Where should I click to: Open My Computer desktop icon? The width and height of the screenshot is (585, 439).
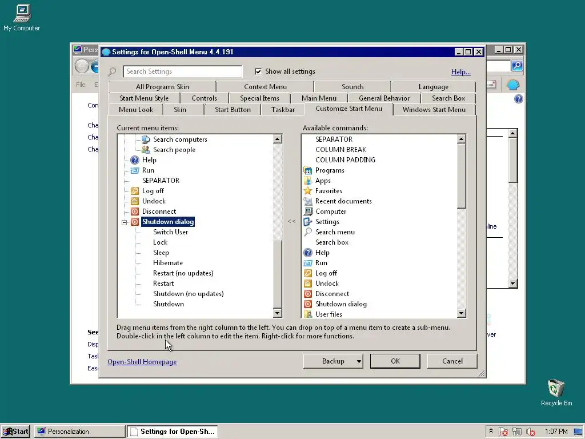(22, 18)
